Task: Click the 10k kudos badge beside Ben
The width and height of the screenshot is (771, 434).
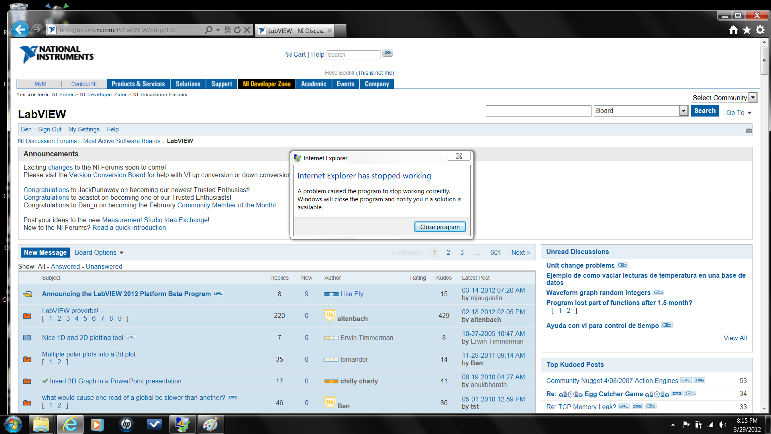Action: click(x=330, y=402)
